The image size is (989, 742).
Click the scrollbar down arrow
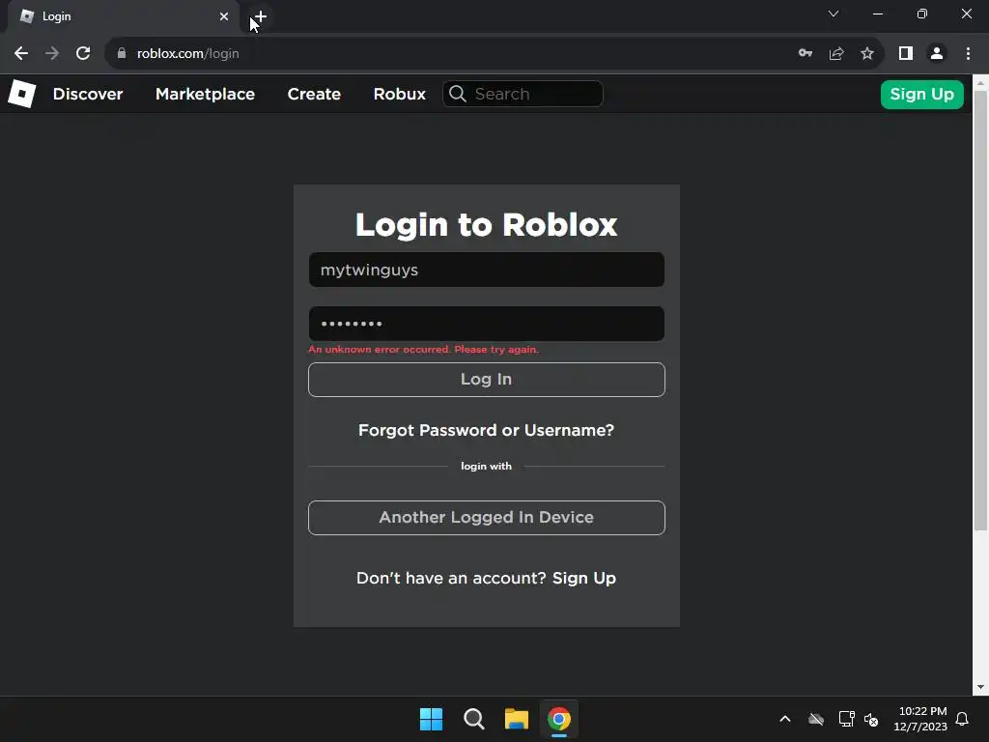pos(981,687)
